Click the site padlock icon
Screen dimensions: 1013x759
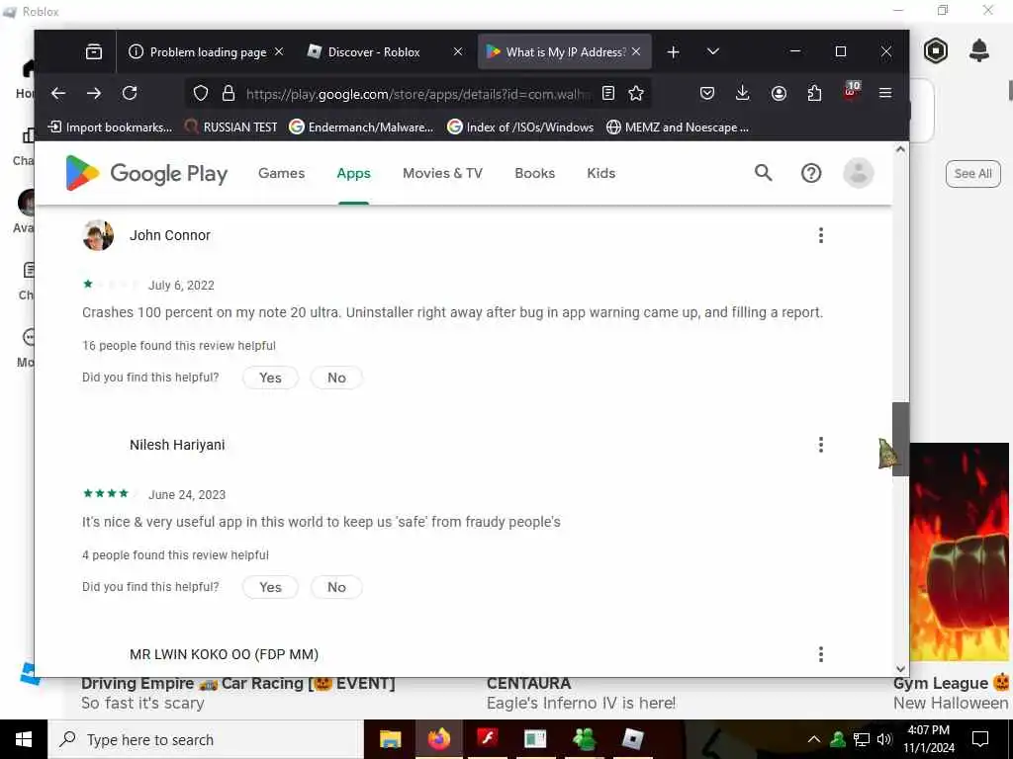[229, 94]
